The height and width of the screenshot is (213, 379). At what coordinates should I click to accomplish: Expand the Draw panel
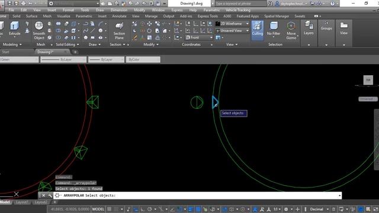(x=95, y=44)
